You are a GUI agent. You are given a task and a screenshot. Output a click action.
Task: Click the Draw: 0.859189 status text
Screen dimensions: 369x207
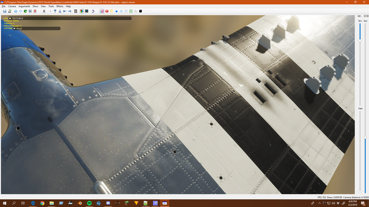335,197
